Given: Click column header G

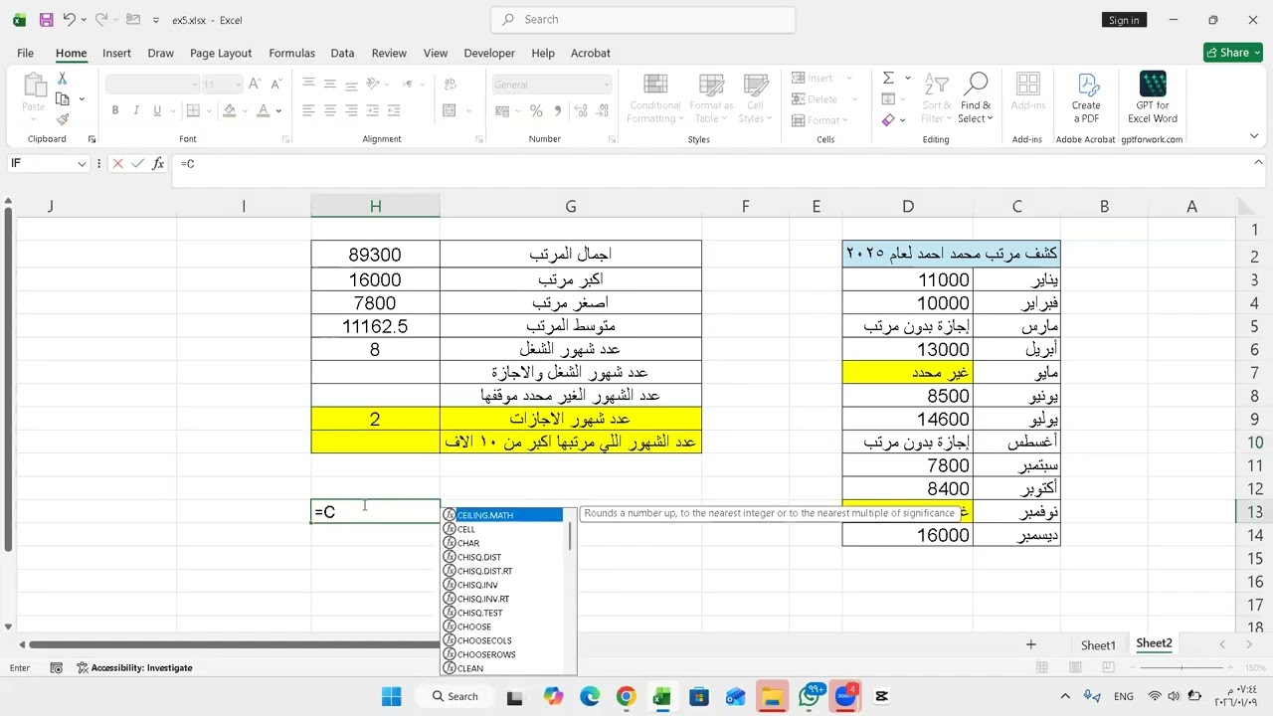Looking at the screenshot, I should [x=571, y=206].
